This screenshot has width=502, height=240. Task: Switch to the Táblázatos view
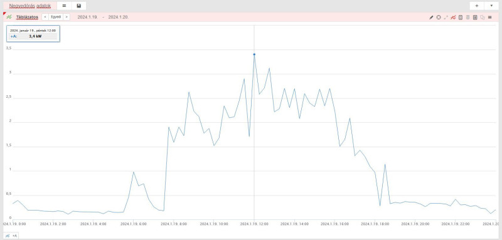pyautogui.click(x=27, y=17)
